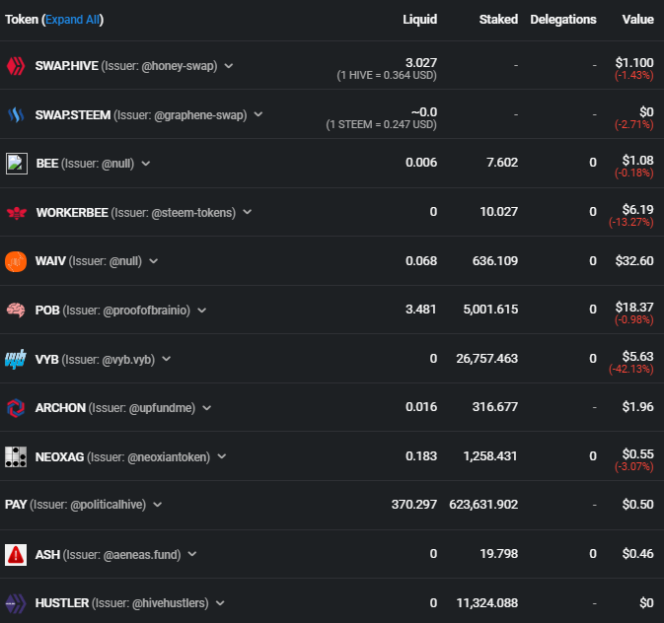Expand the ASH token row chevron
The width and height of the screenshot is (664, 623).
(x=192, y=554)
